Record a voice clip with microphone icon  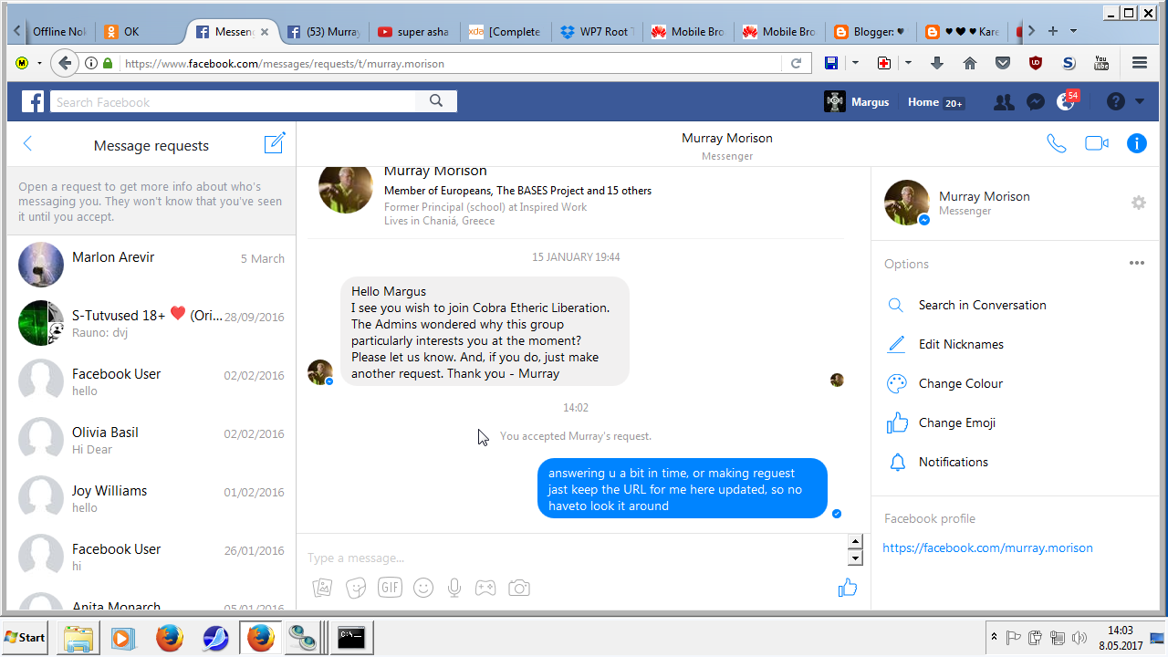(x=454, y=588)
